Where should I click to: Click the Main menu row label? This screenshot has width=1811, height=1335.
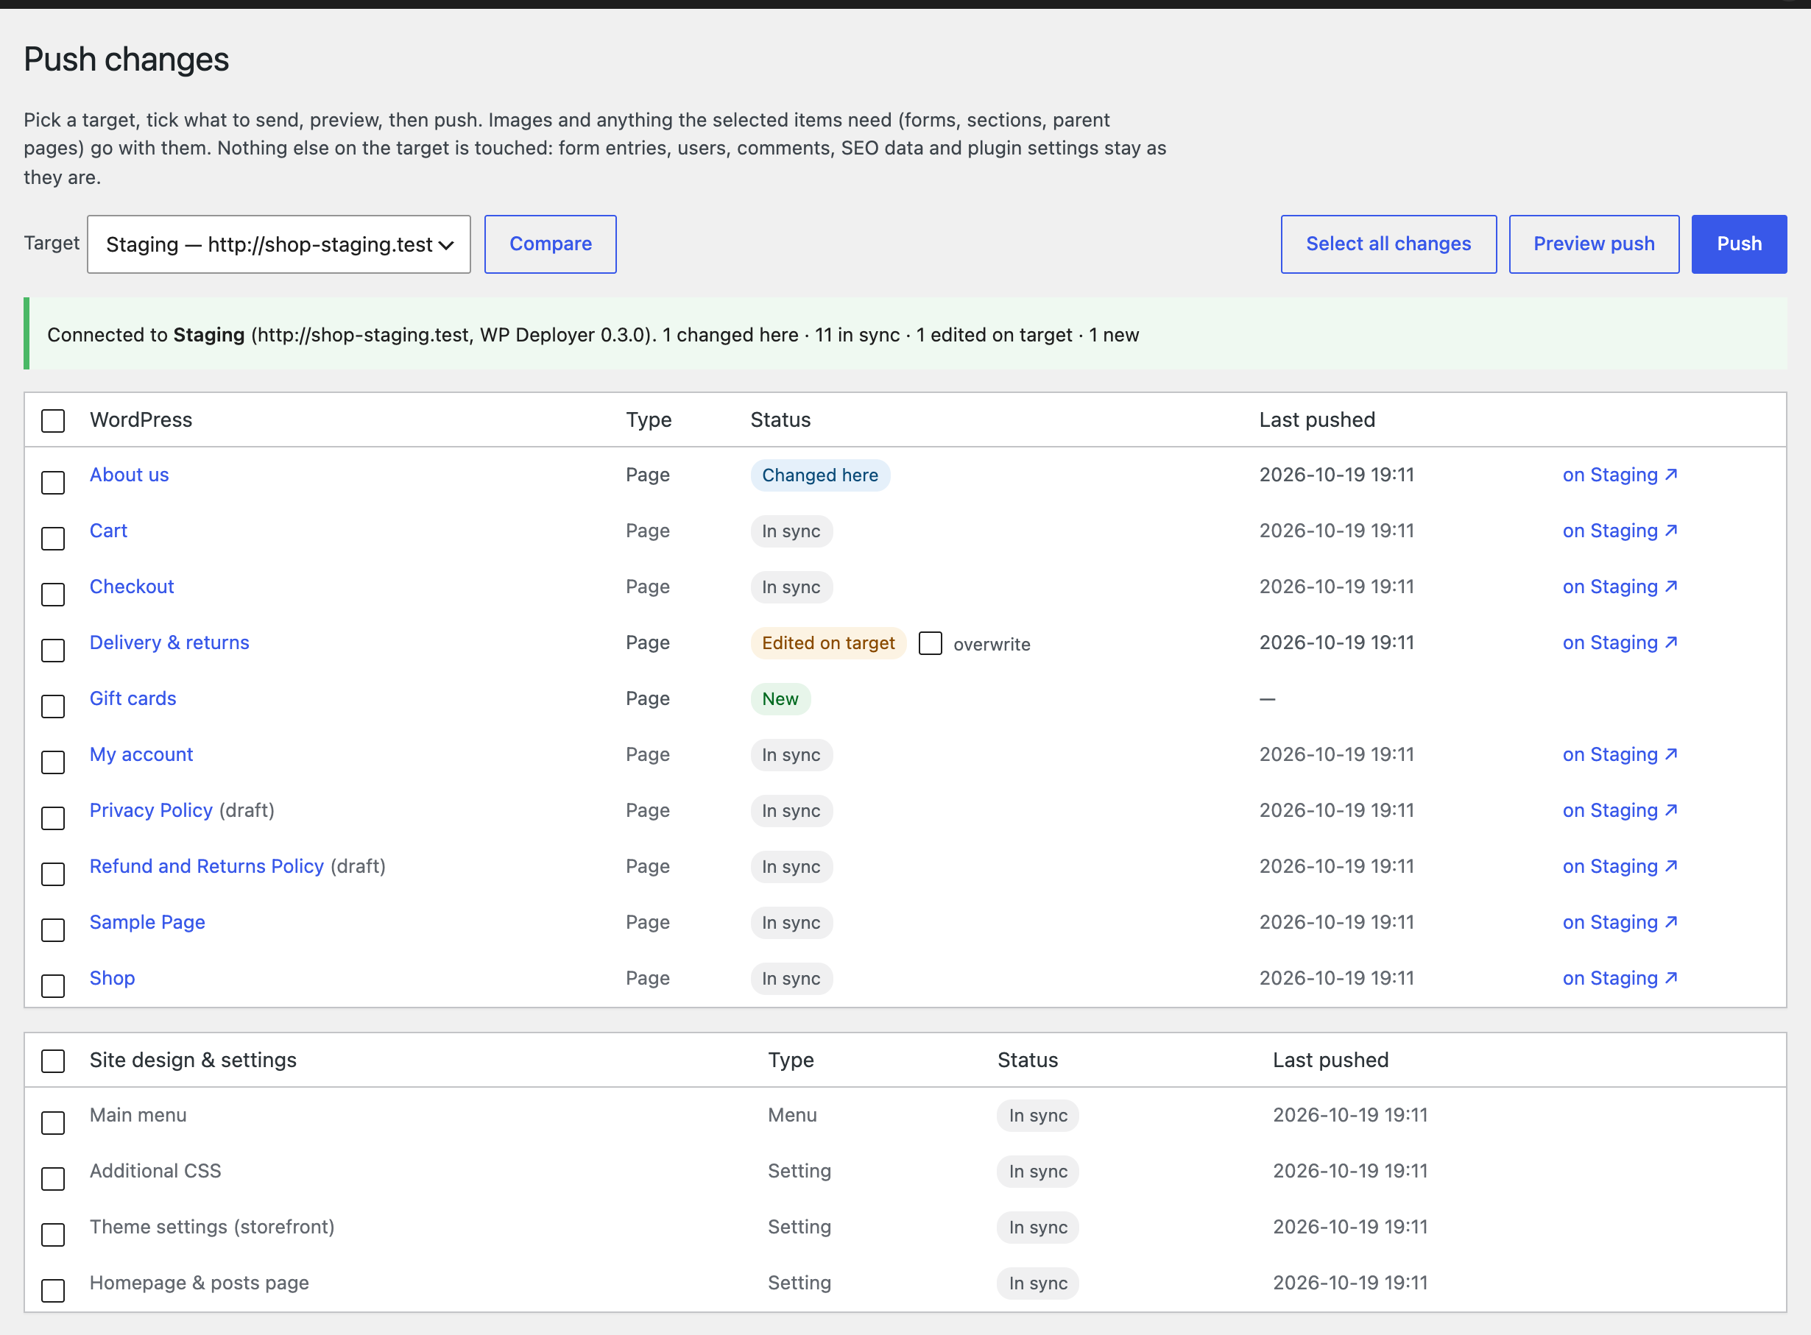pos(138,1115)
